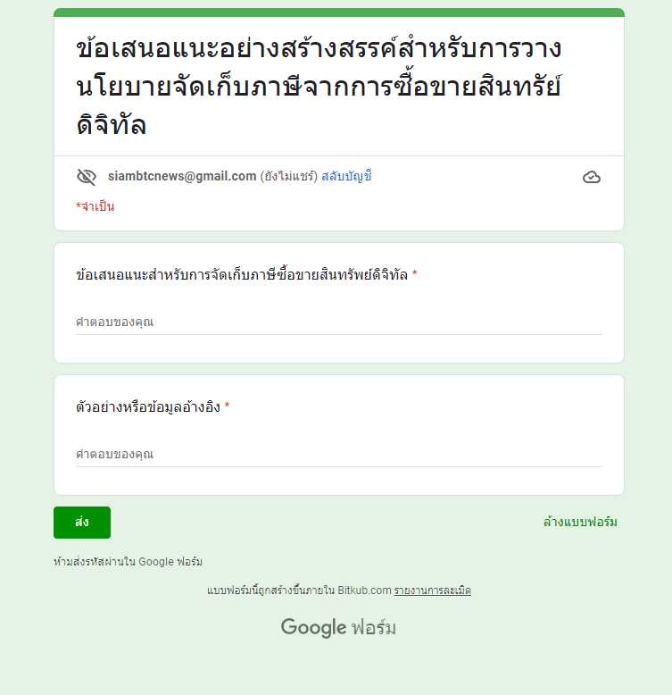Click the ห้ามส่งรหัสผ่านใน Google ฟอร์ม notice
The height and width of the screenshot is (695, 672).
point(128,562)
